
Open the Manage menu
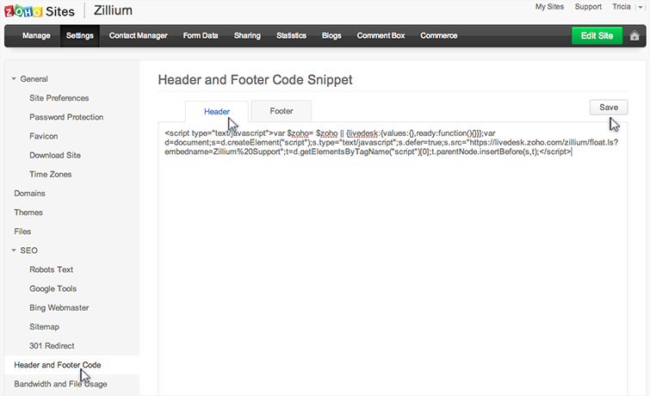point(36,35)
